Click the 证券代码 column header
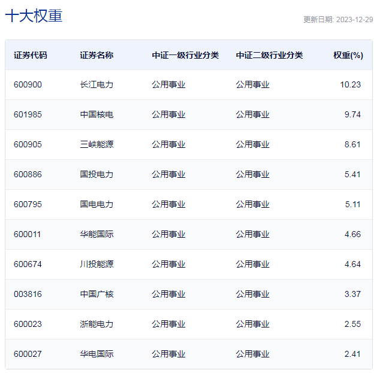Viewport: 380px width, 373px height. click(31, 55)
